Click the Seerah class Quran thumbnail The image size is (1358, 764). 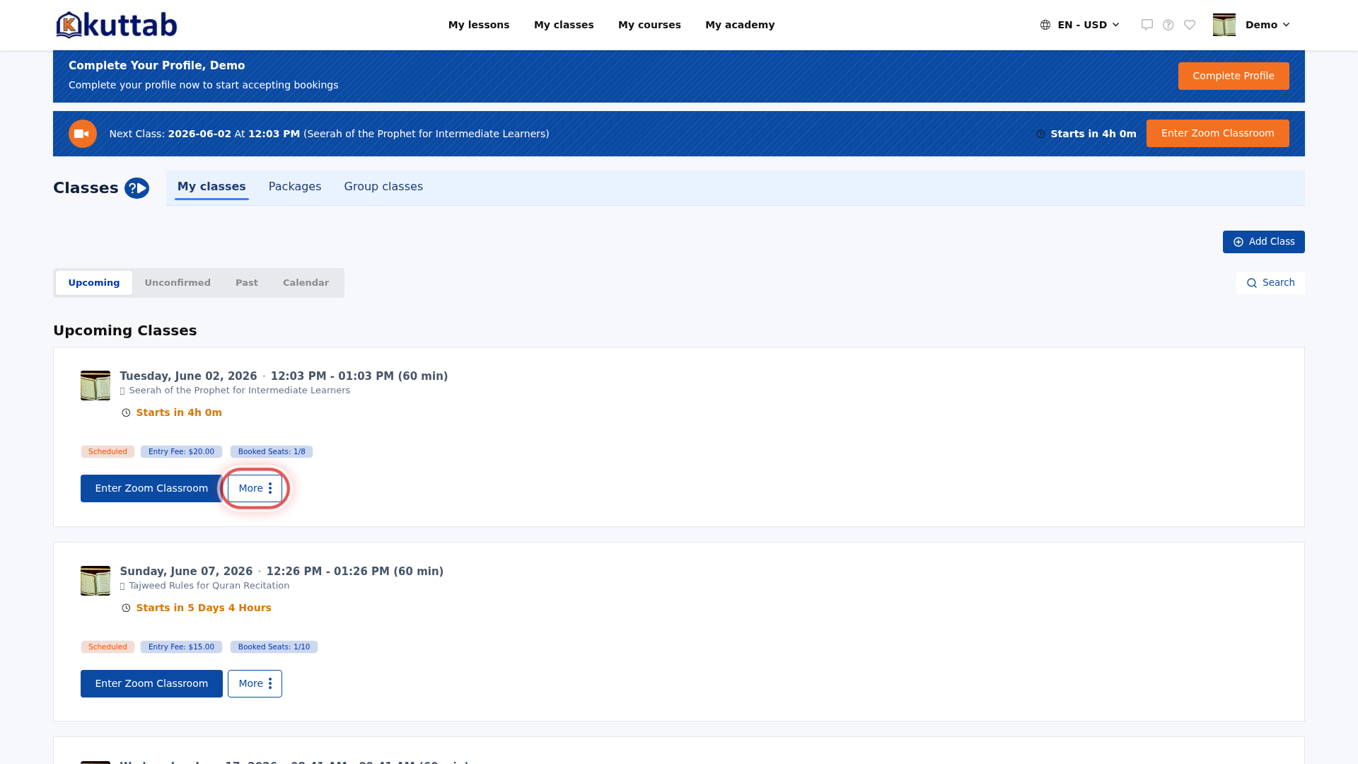pyautogui.click(x=95, y=386)
